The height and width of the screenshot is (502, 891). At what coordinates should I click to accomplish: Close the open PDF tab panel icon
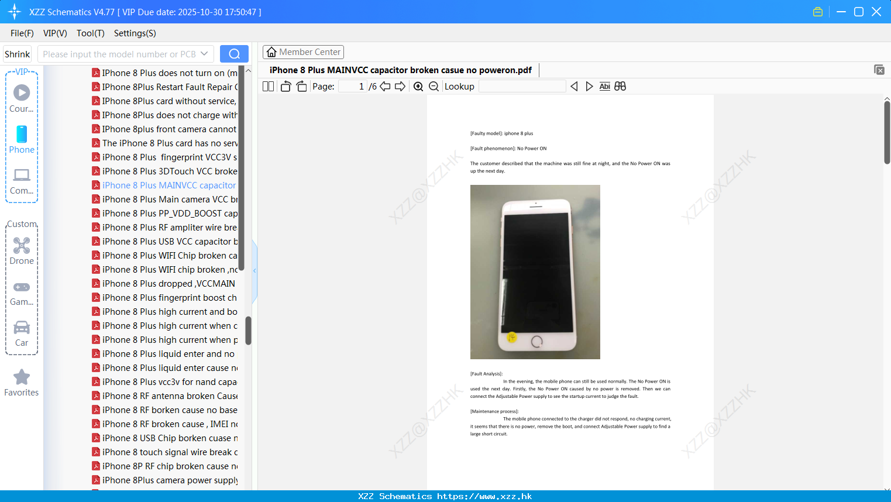[879, 70]
